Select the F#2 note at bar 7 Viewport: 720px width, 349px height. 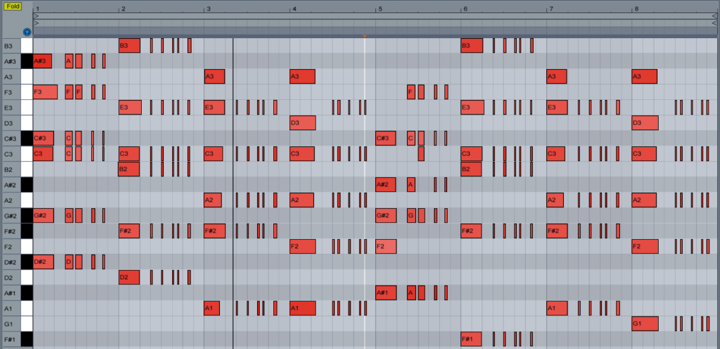(557, 231)
